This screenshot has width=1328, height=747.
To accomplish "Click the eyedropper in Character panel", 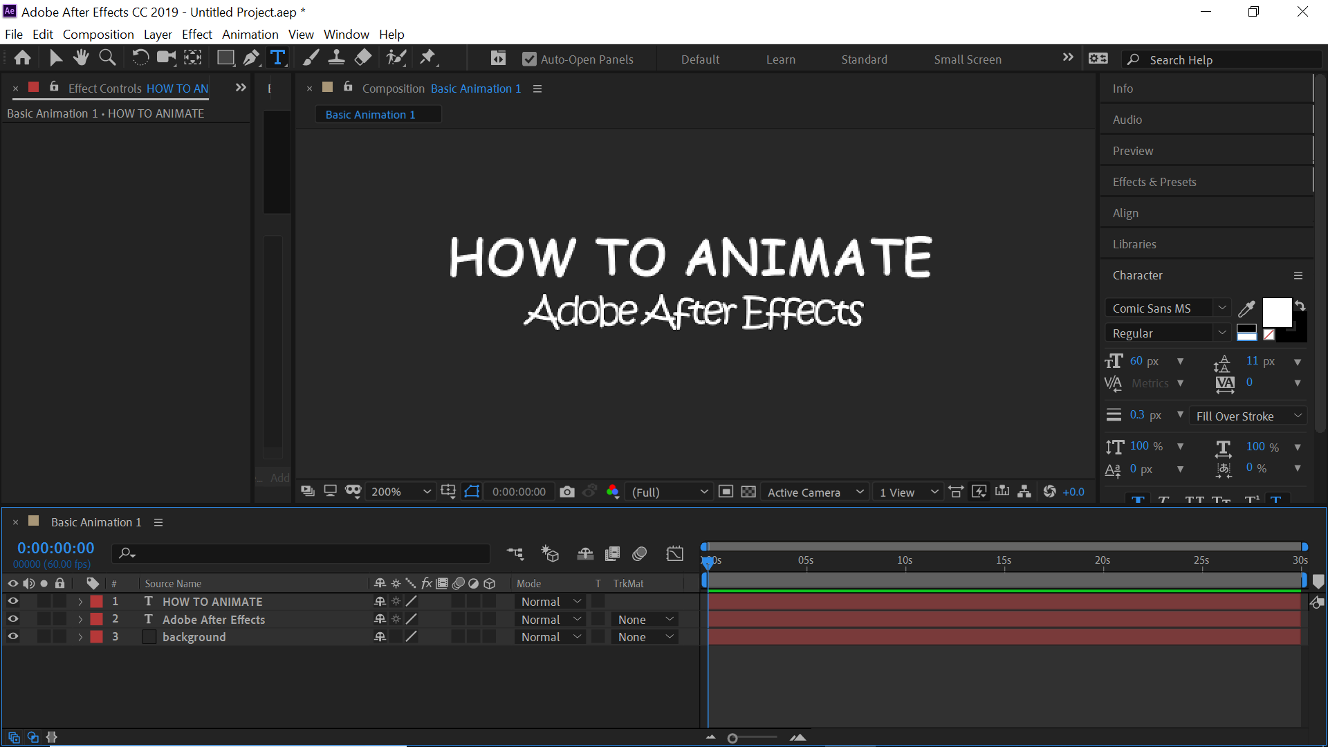I will pos(1246,308).
